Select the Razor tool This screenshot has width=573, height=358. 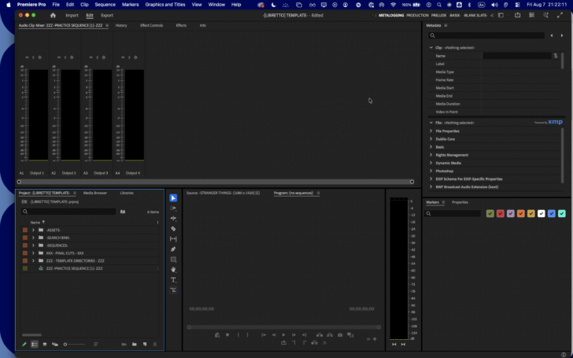(173, 229)
